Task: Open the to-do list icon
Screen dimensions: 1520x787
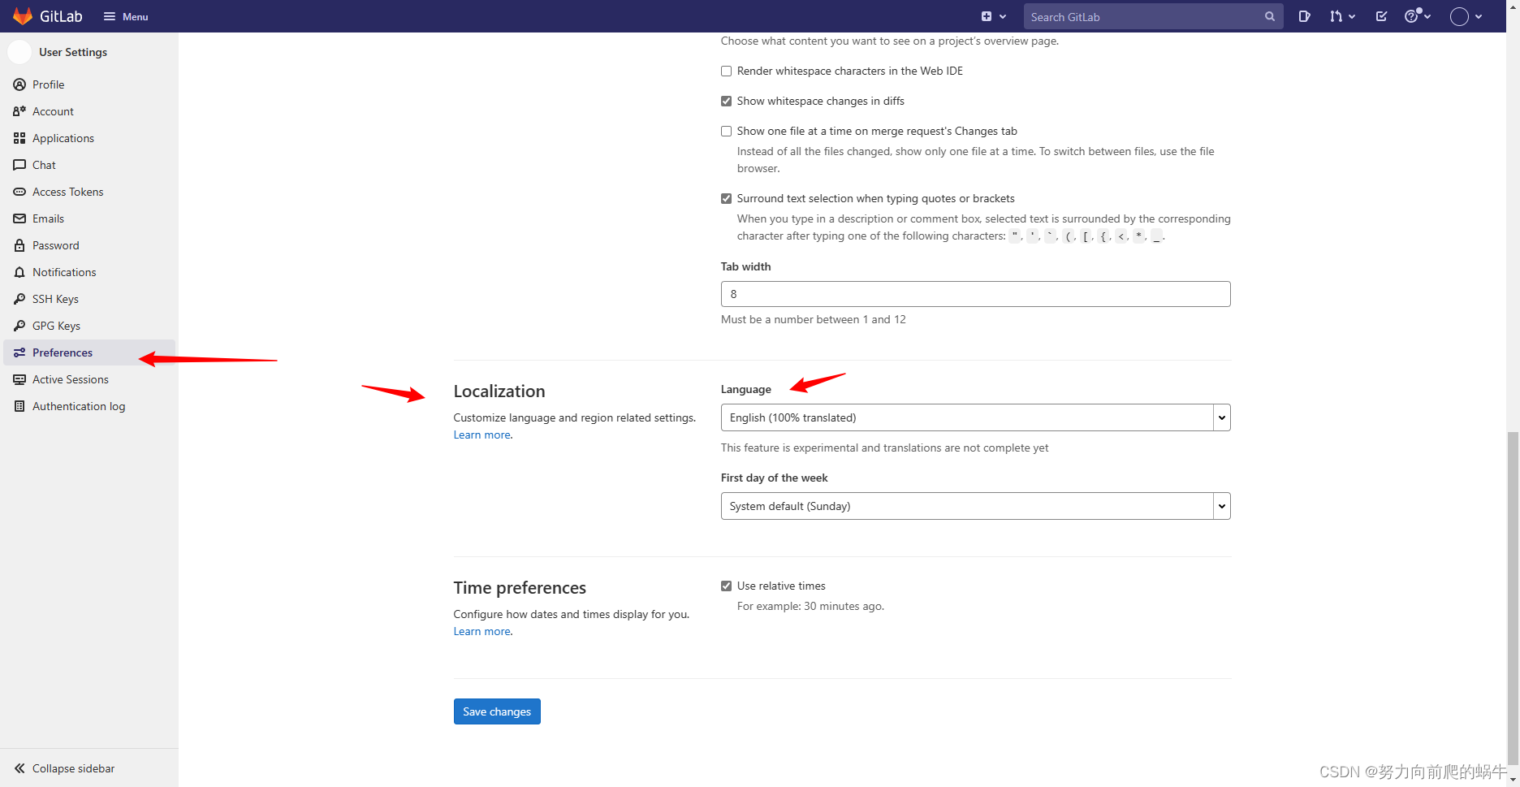Action: [1381, 16]
